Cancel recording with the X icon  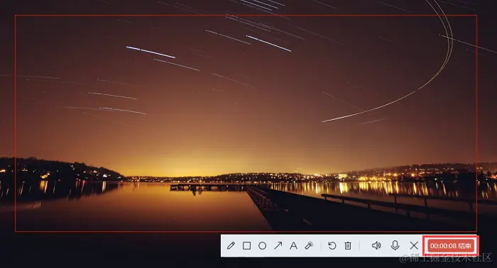[414, 245]
